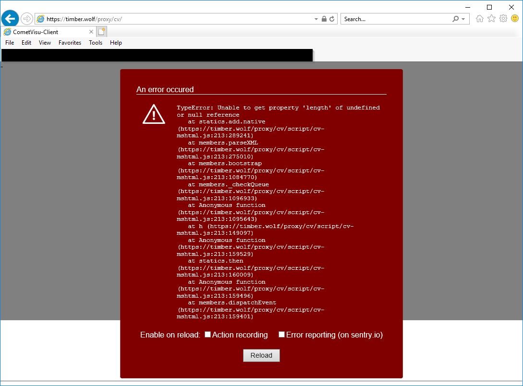This screenshot has height=386, width=523.
Task: Expand the address bar autocomplete dropdown arrow
Action: 316,19
